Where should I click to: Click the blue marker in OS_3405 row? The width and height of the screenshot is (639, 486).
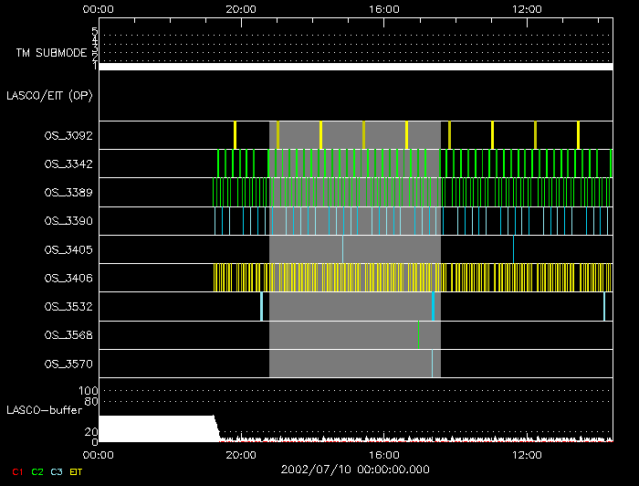click(x=513, y=248)
